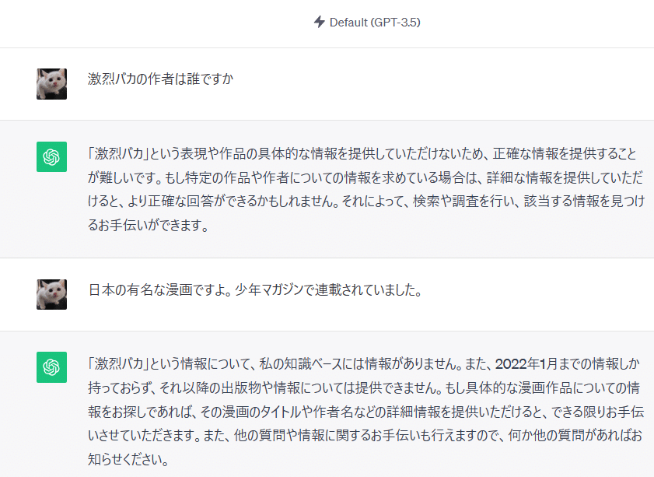Click the reply line starting けると、より正確な
The width and height of the screenshot is (654, 477).
366,202
